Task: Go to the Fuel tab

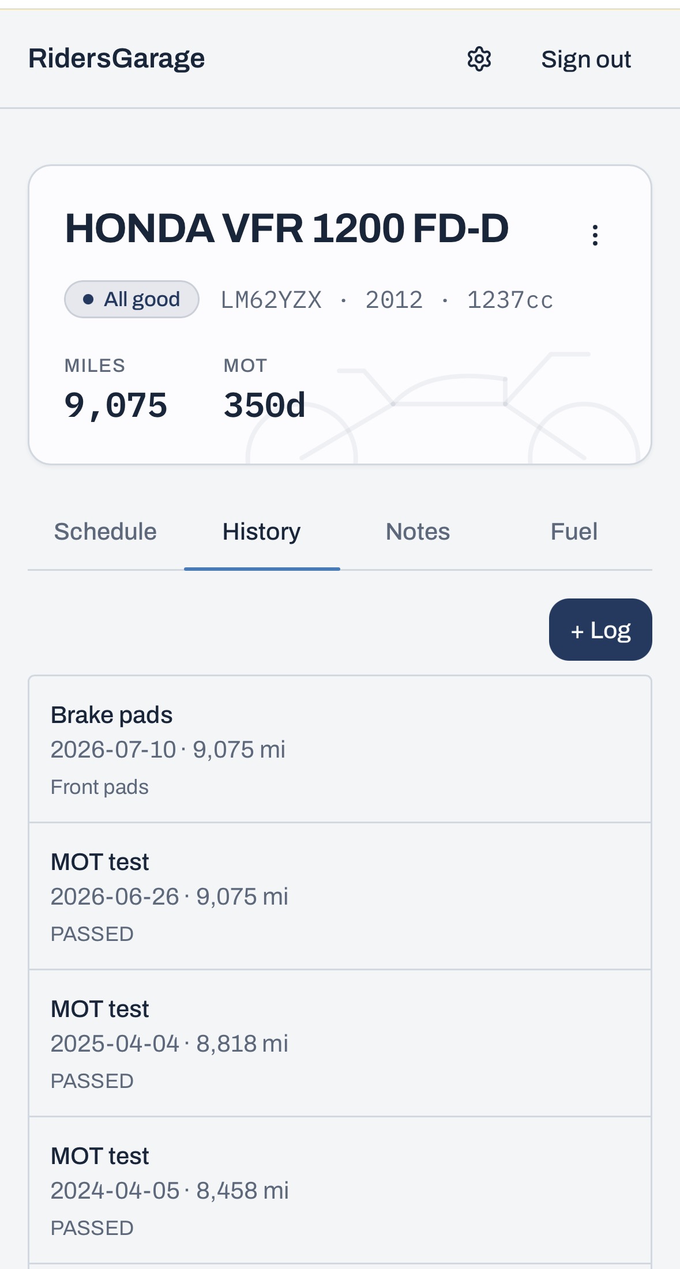Action: tap(574, 532)
